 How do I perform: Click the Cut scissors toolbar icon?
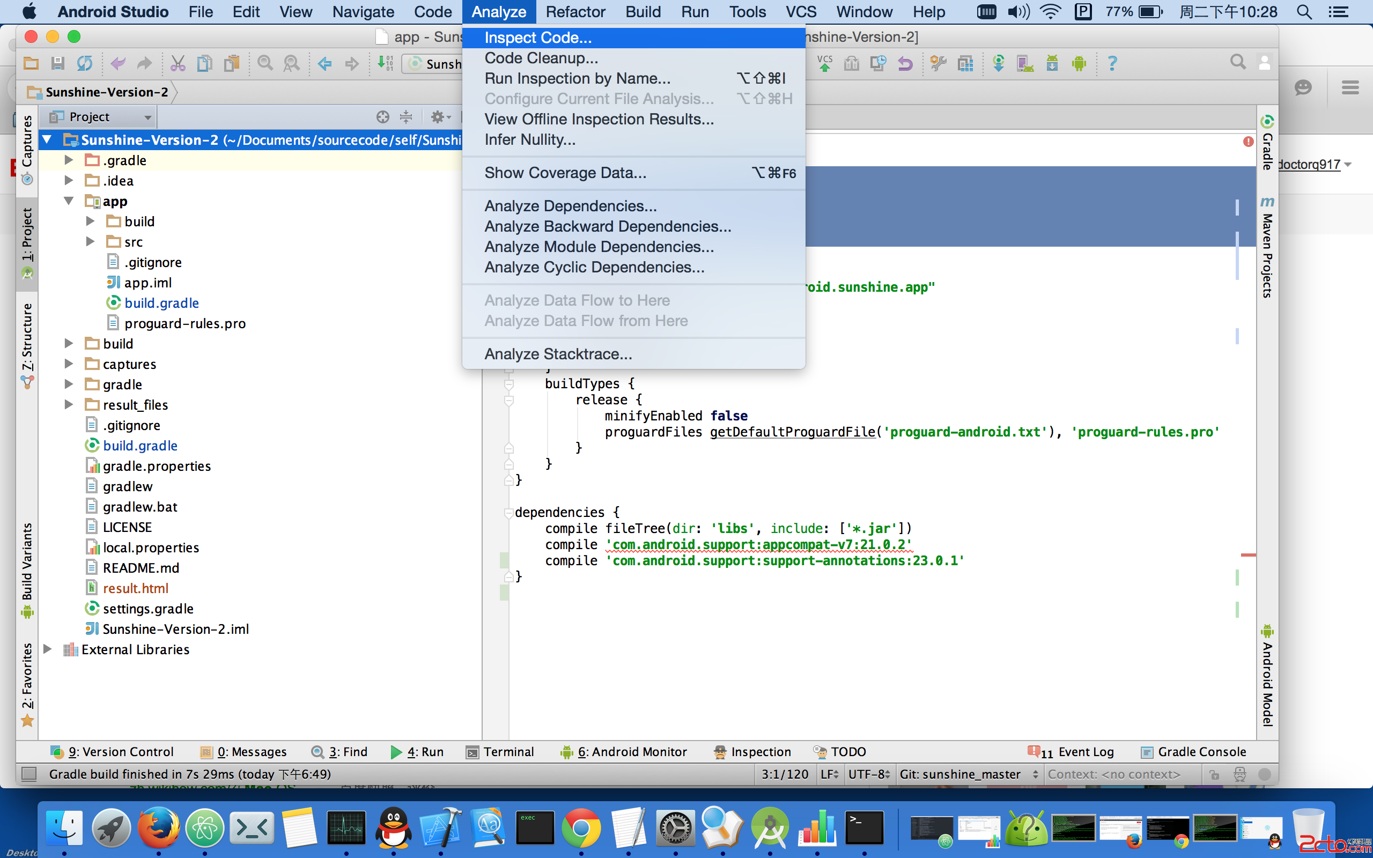point(178,64)
